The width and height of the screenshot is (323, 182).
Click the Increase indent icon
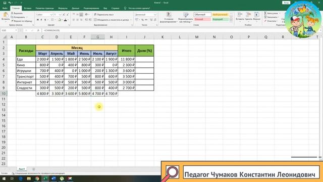click(x=90, y=20)
